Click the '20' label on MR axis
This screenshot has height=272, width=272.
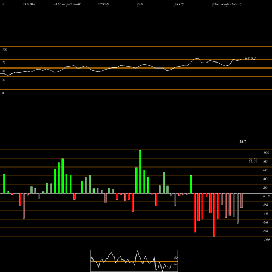[x=265, y=188]
